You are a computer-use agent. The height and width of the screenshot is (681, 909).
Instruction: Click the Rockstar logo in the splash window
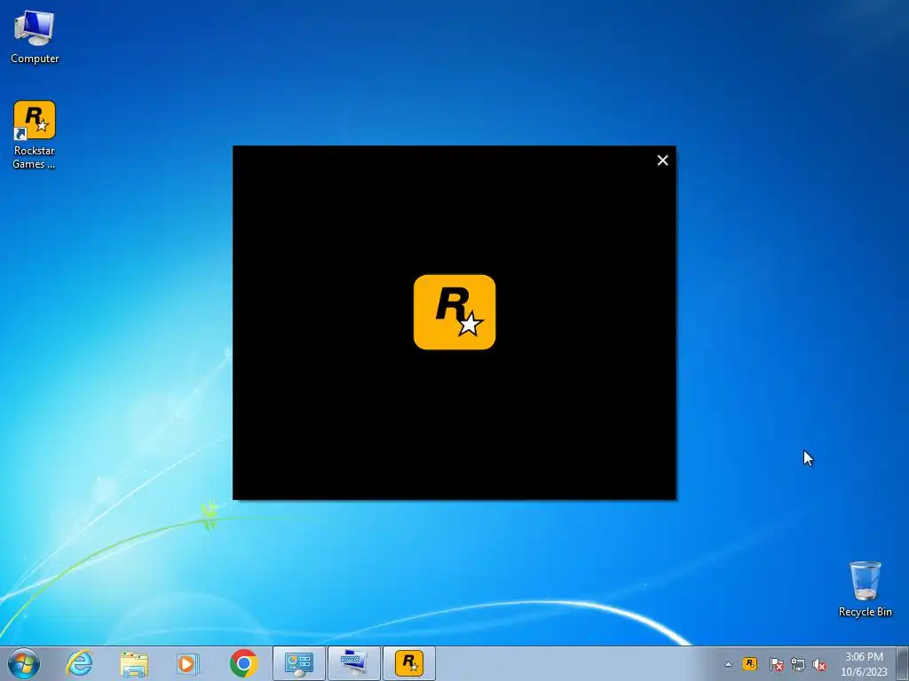(x=454, y=312)
